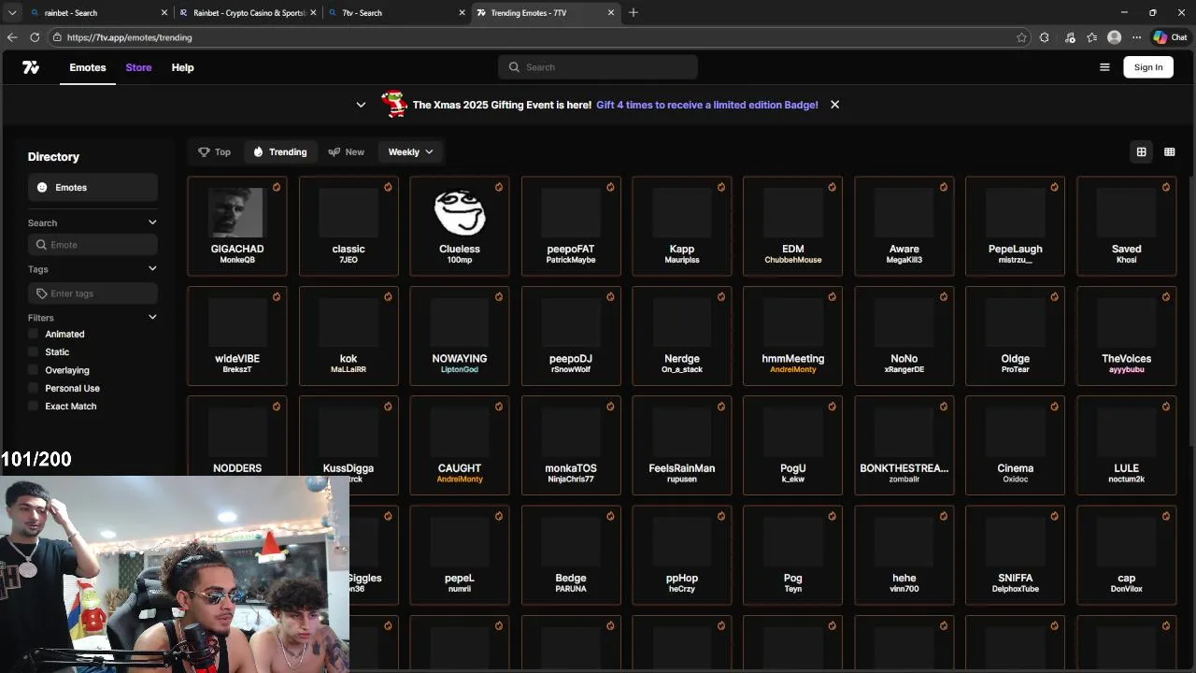Open the AndreiMonty author link under CAUGHT
Screen dimensions: 1196x673
tap(460, 480)
